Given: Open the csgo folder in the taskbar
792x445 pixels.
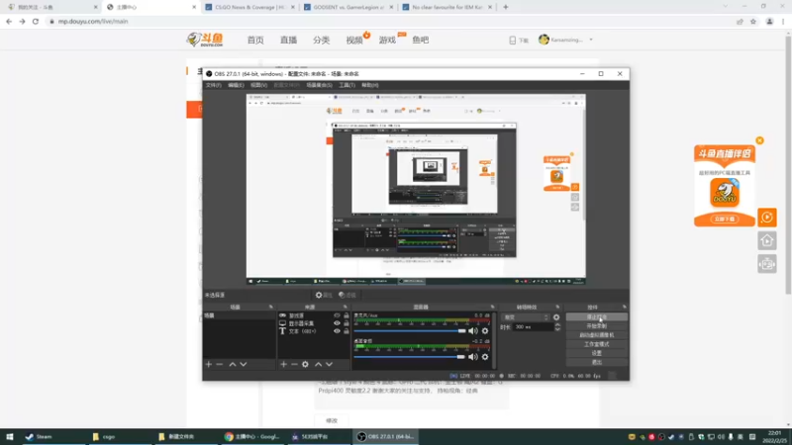Looking at the screenshot, I should pos(104,436).
